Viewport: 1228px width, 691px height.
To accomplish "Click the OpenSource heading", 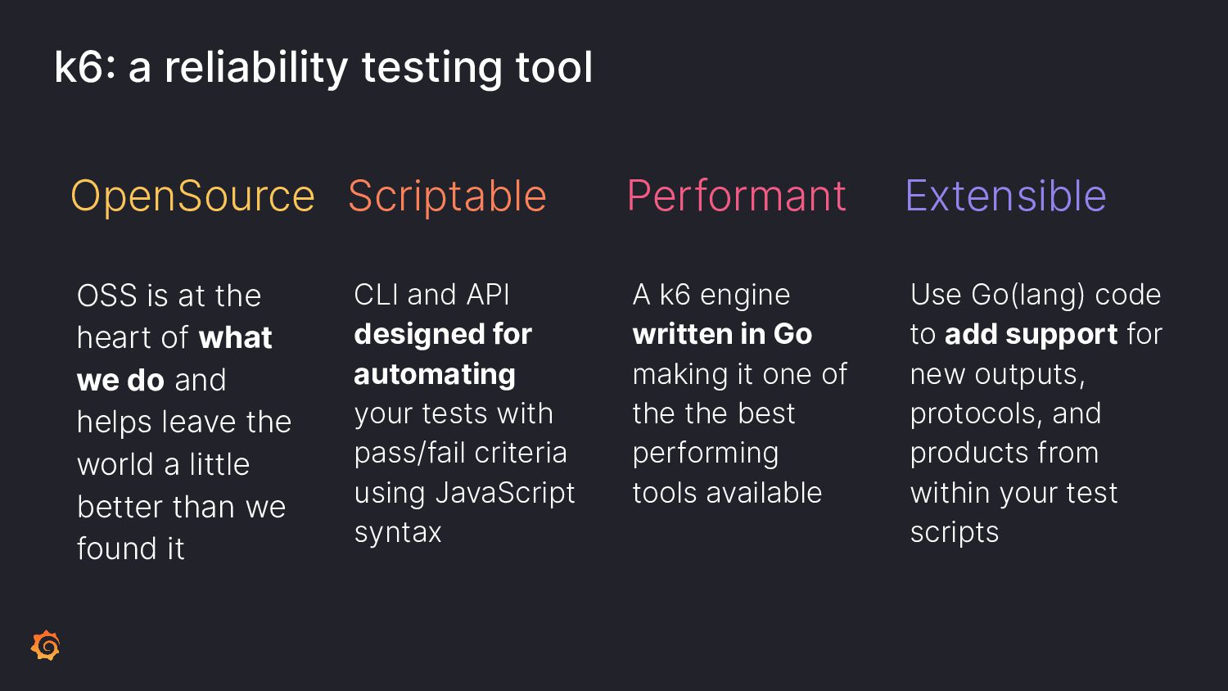I will (x=192, y=196).
